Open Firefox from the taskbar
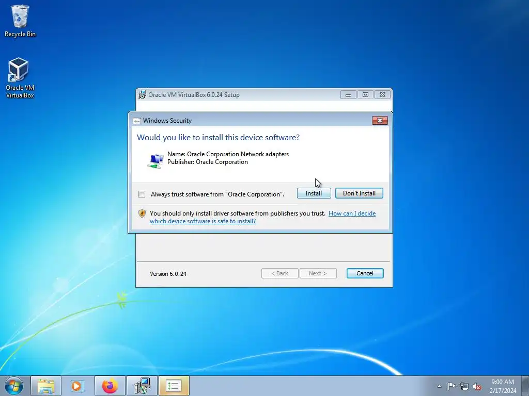Image resolution: width=529 pixels, height=396 pixels. point(110,386)
